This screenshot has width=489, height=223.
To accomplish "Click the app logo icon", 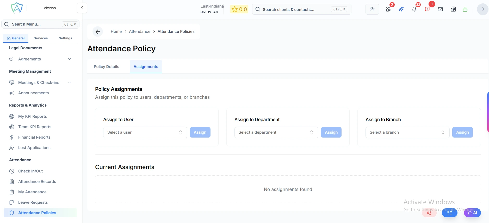I will (17, 8).
